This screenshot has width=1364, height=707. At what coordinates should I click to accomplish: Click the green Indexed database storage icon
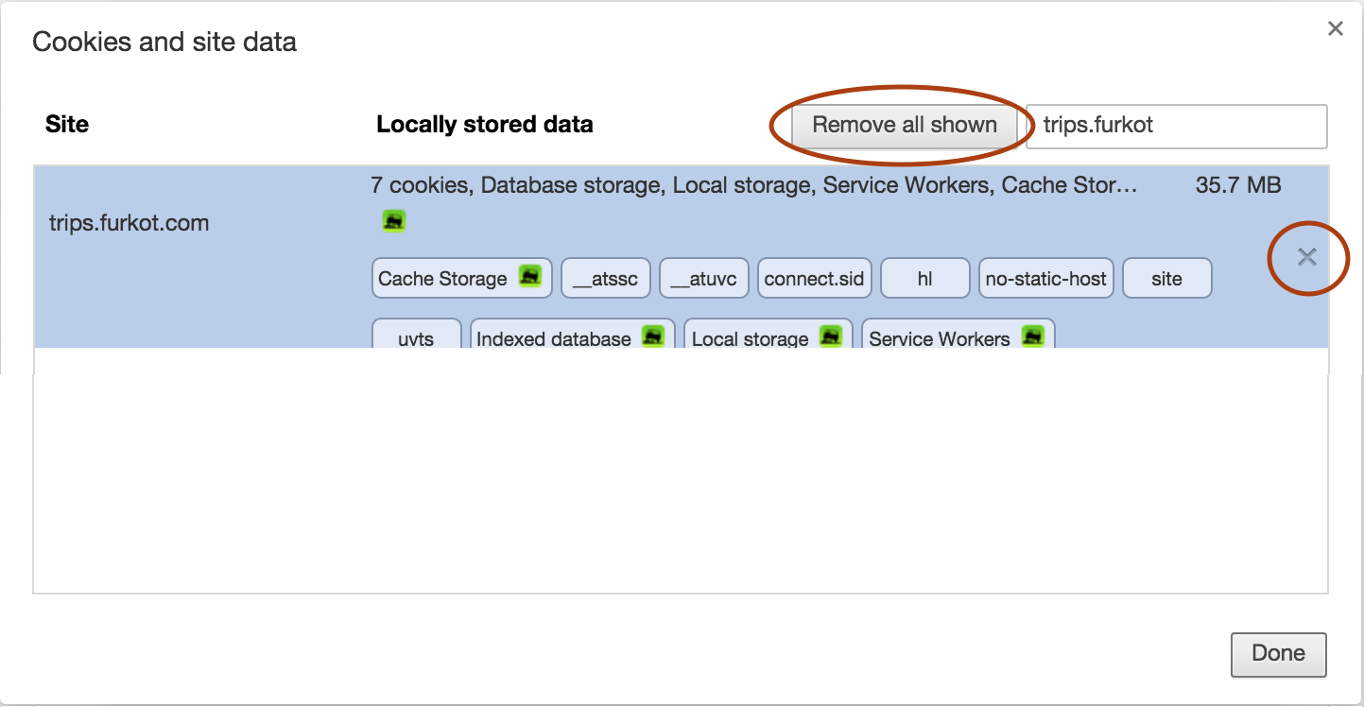(653, 336)
